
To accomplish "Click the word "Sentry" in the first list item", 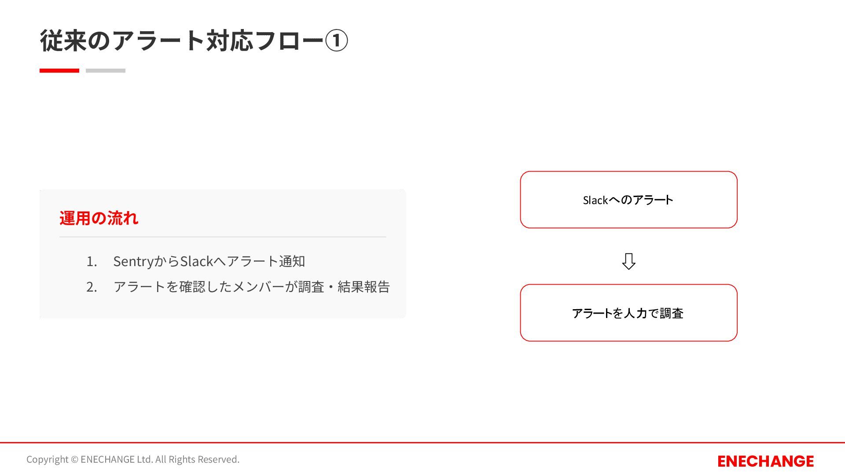I will coord(133,261).
